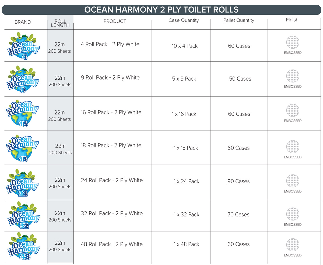The height and width of the screenshot is (265, 323).
Task: Open the Ocean Harmony 48 logo
Action: pyautogui.click(x=23, y=246)
